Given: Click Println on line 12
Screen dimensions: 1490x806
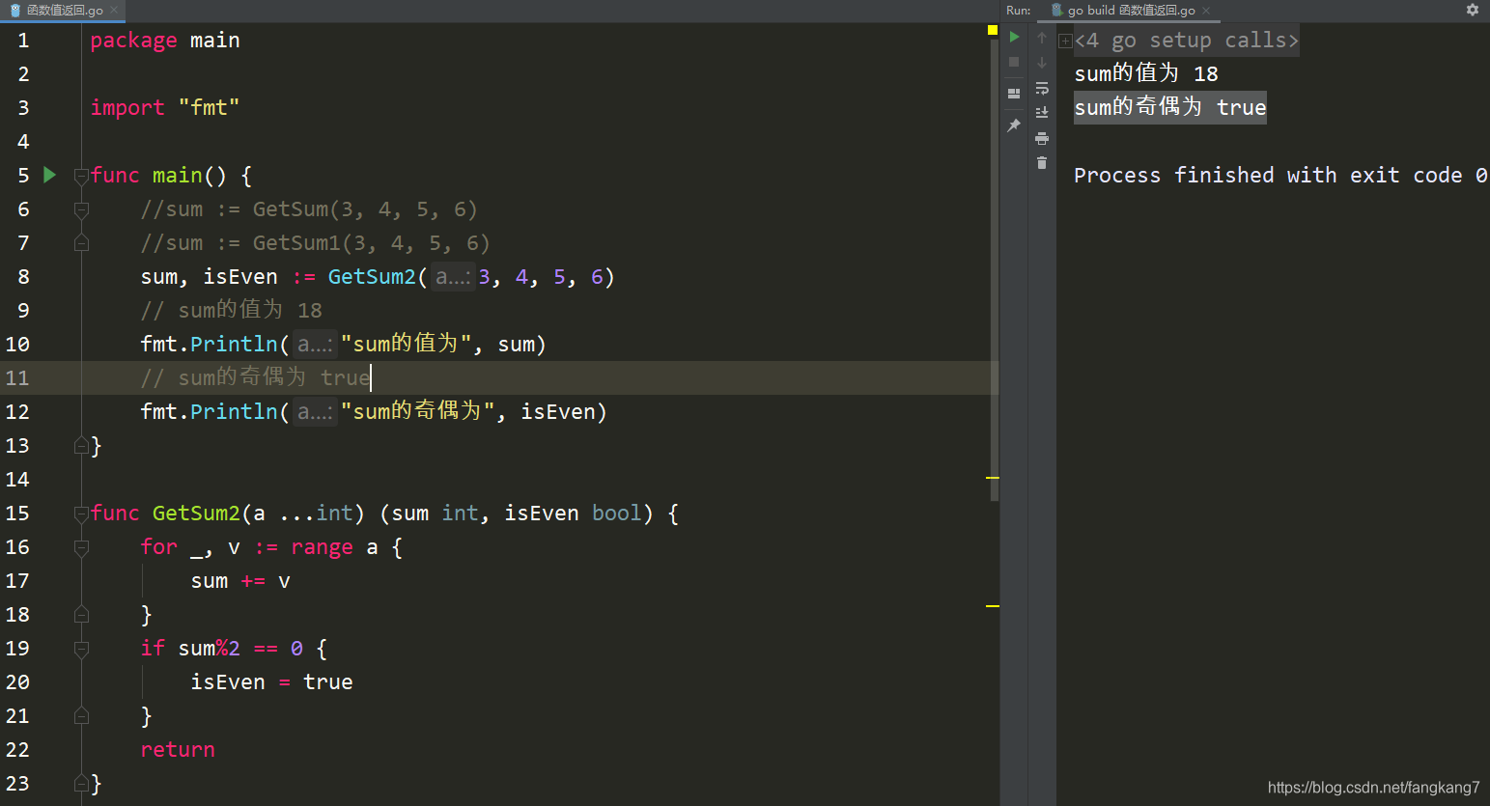Looking at the screenshot, I should [235, 412].
